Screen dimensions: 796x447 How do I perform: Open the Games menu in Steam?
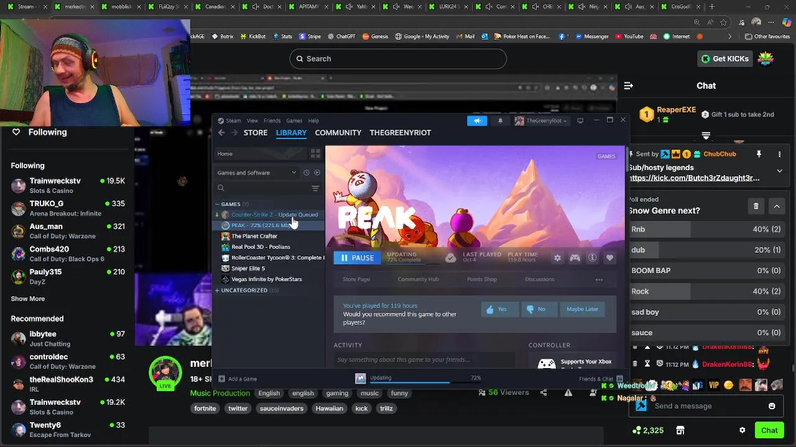(x=294, y=120)
